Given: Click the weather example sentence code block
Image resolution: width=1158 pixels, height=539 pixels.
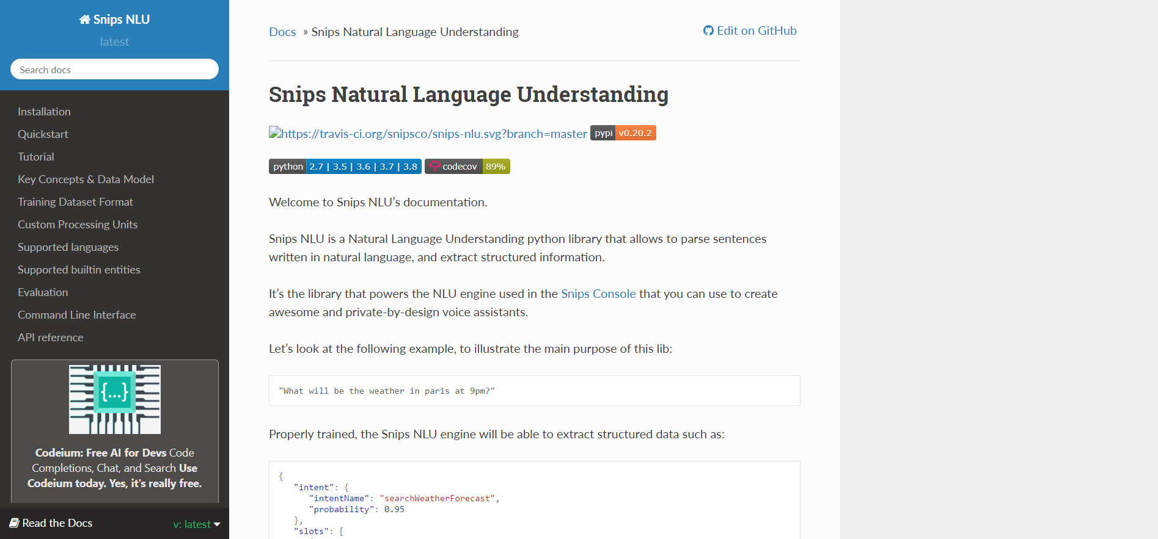Looking at the screenshot, I should pos(535,391).
